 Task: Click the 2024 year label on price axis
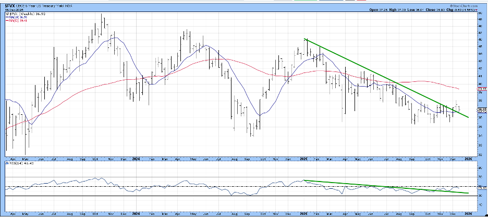click(x=136, y=156)
